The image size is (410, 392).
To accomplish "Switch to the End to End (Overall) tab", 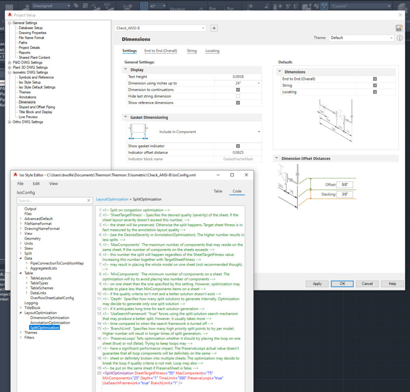I will (160, 51).
